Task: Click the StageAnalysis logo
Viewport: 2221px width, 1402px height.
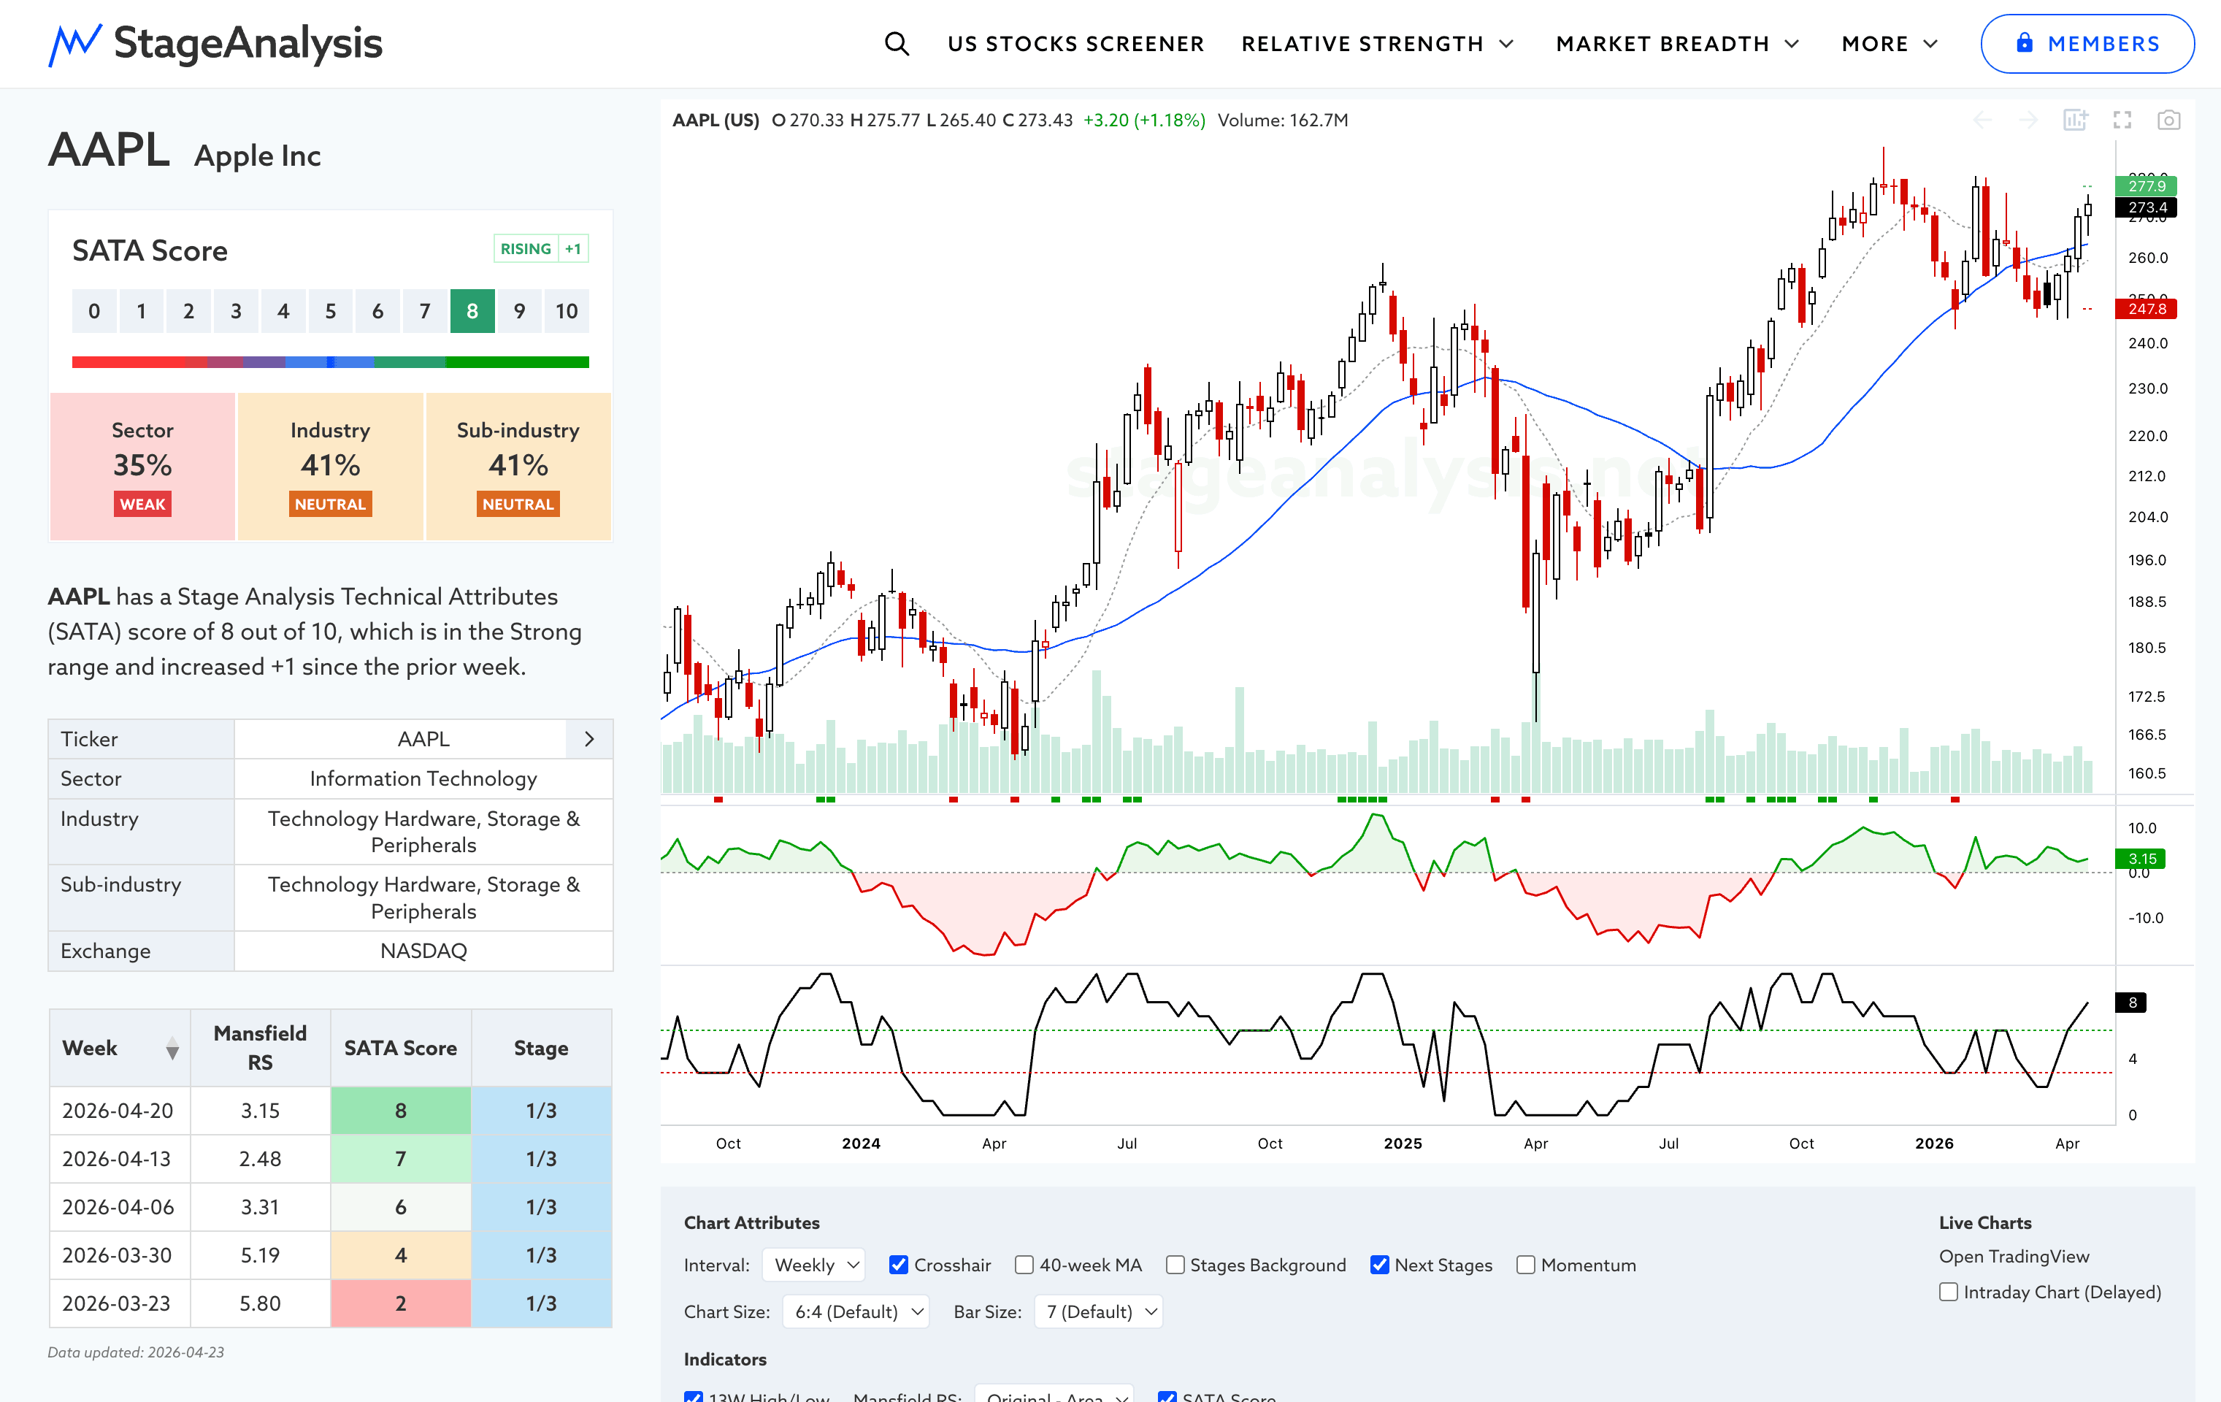Action: [216, 43]
